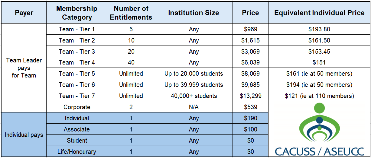
Task: Click the 'Individual pays' cell
Action: [24, 135]
